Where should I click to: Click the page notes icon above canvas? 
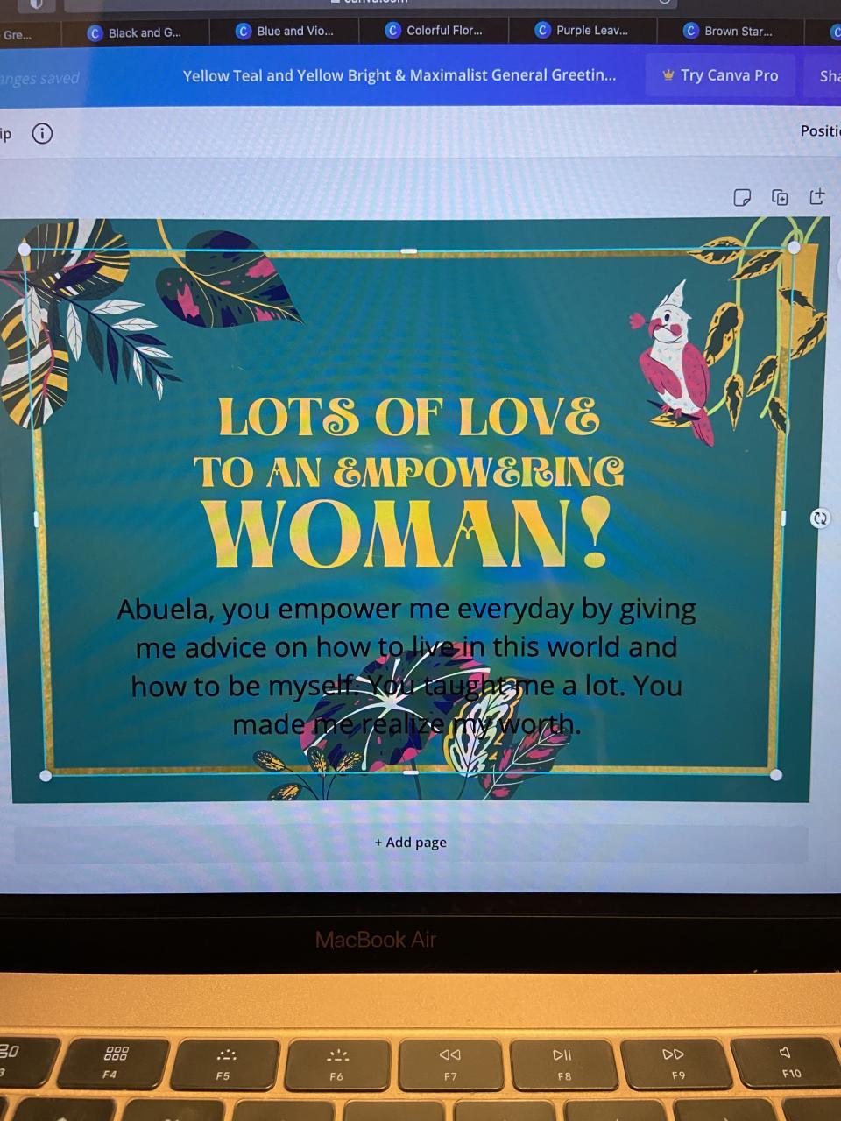(742, 197)
